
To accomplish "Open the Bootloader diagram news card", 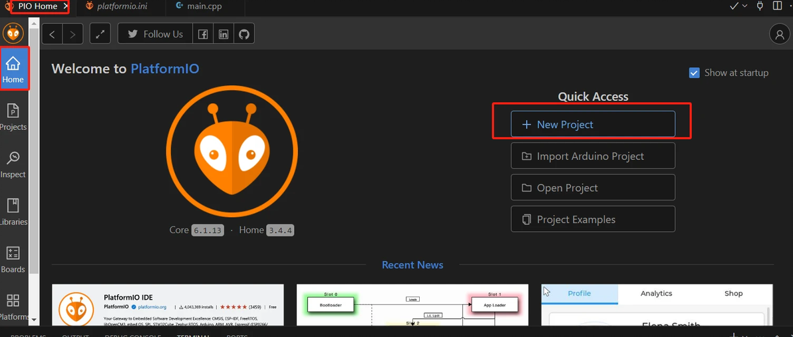I will tap(412, 305).
